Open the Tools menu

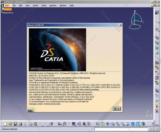pos(44,6)
